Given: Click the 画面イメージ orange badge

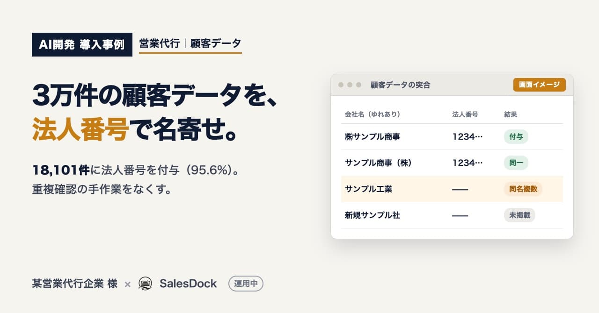Looking at the screenshot, I should (539, 85).
